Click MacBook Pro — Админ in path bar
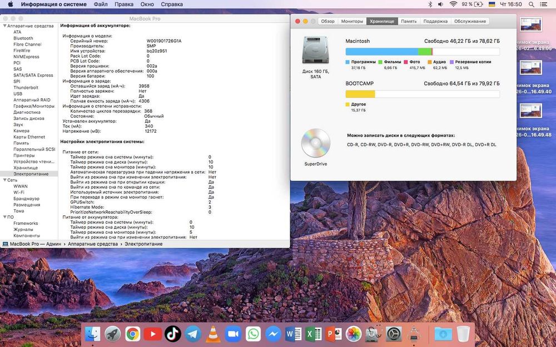This screenshot has height=347, width=556. point(32,244)
